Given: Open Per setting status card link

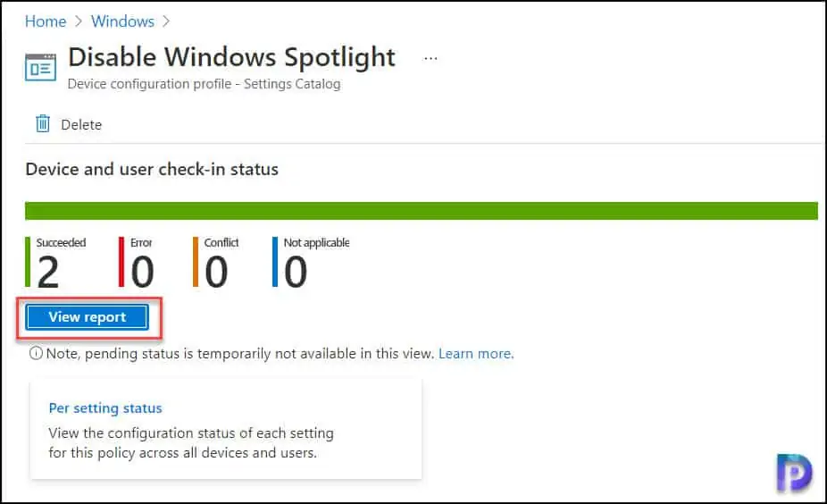Looking at the screenshot, I should [105, 408].
